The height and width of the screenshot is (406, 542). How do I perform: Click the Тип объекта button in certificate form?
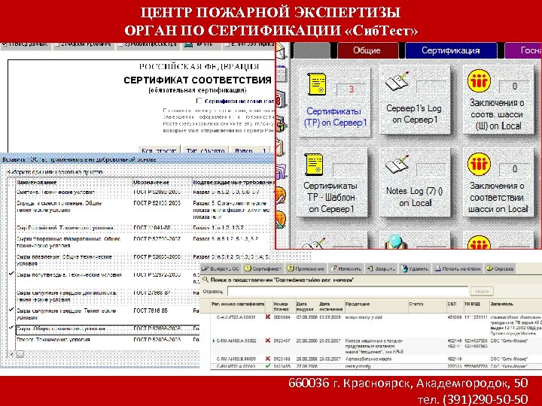(x=206, y=150)
